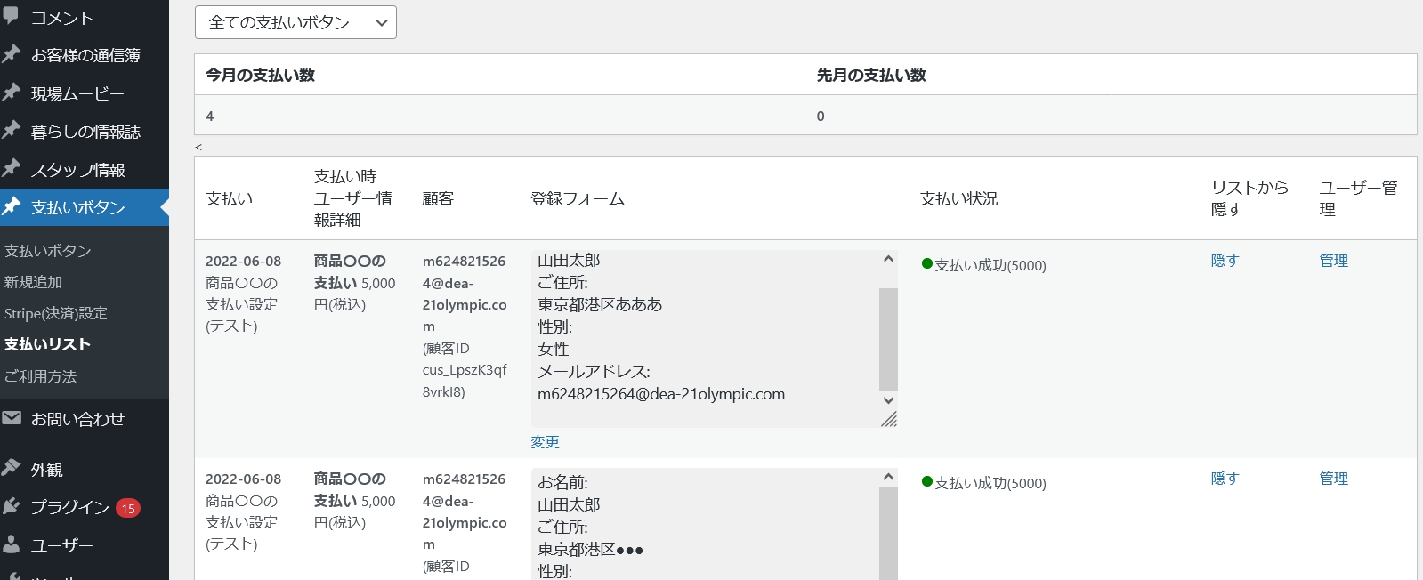This screenshot has width=1423, height=580.
Task: Click the plugin icon for プラグイン
Action: (12, 506)
